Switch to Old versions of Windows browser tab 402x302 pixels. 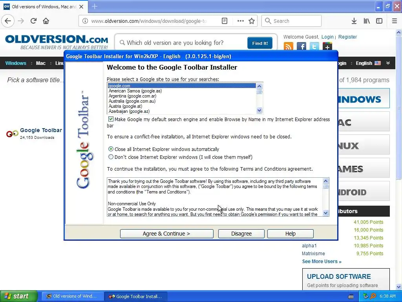pos(44,7)
